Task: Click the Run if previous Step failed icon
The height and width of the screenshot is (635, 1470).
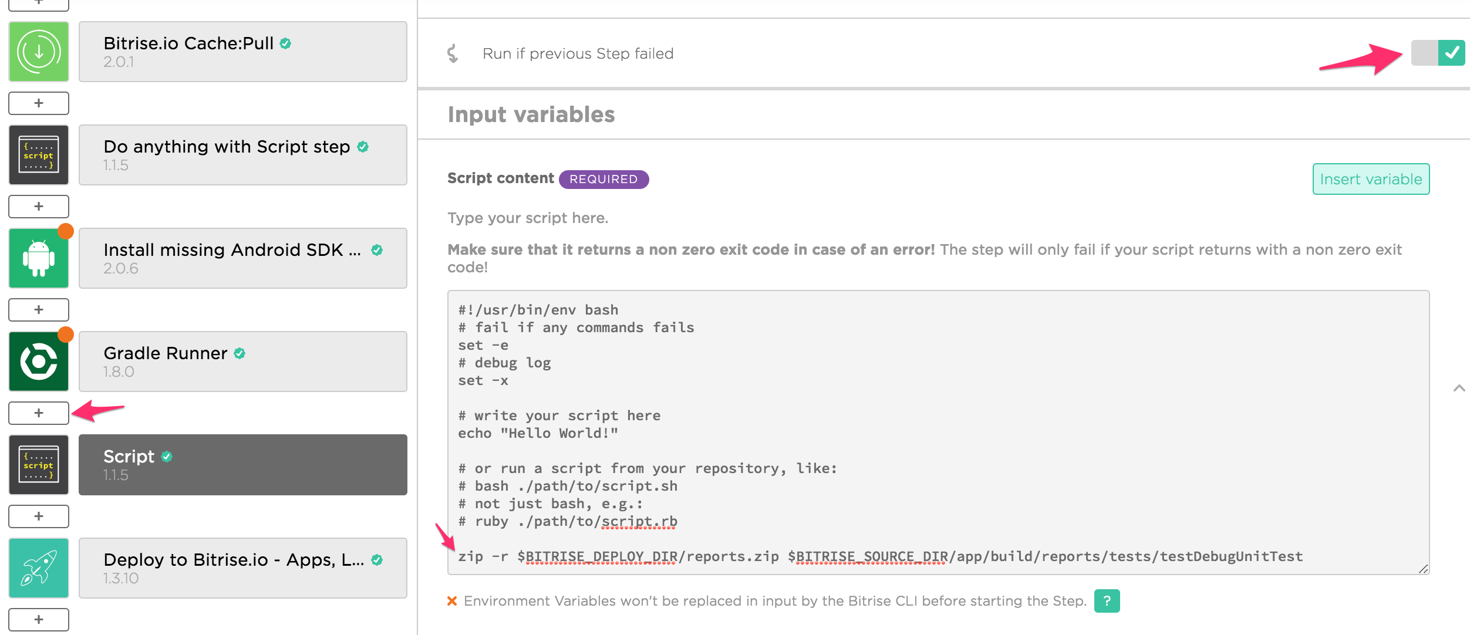Action: point(453,53)
